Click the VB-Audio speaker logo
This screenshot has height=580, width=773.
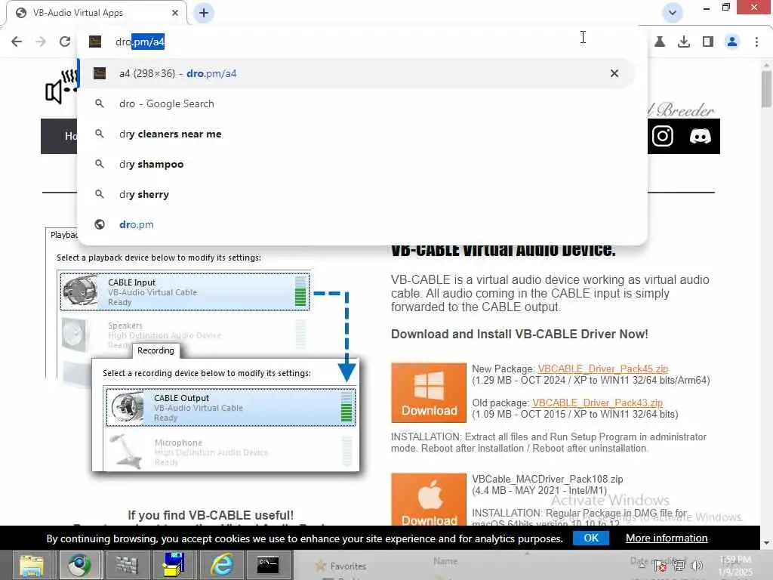[x=61, y=87]
